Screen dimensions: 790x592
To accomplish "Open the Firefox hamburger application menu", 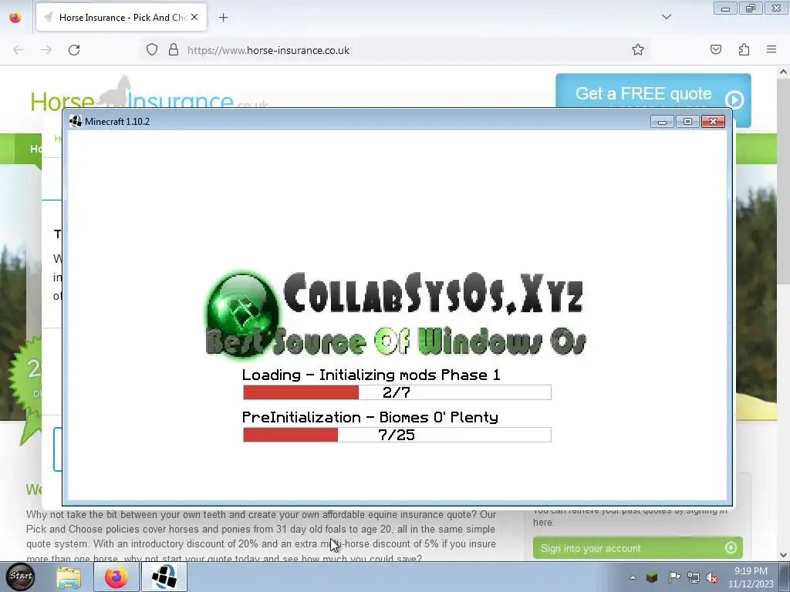I will 771,50.
